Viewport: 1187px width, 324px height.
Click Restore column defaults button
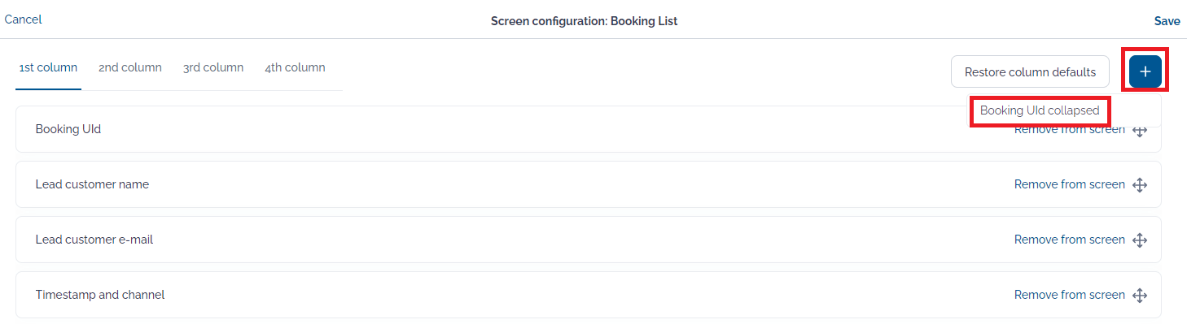click(1030, 71)
